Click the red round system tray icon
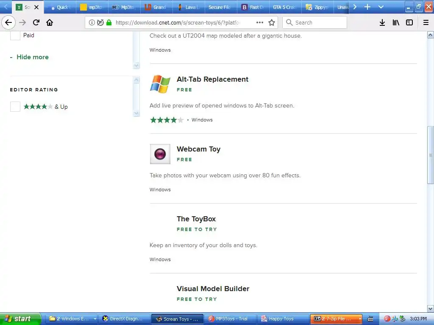Viewport: 434px width, 325px height. (x=387, y=319)
